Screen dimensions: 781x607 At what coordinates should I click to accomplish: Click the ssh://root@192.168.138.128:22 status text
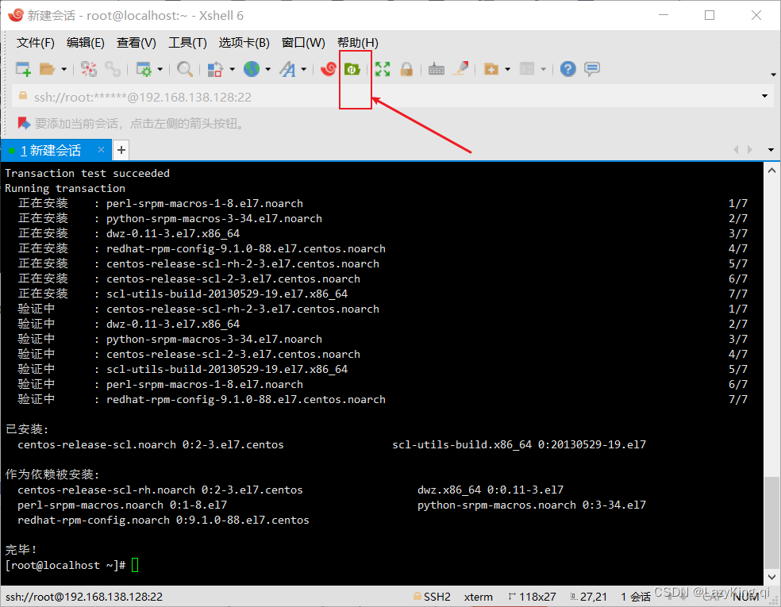pyautogui.click(x=83, y=597)
